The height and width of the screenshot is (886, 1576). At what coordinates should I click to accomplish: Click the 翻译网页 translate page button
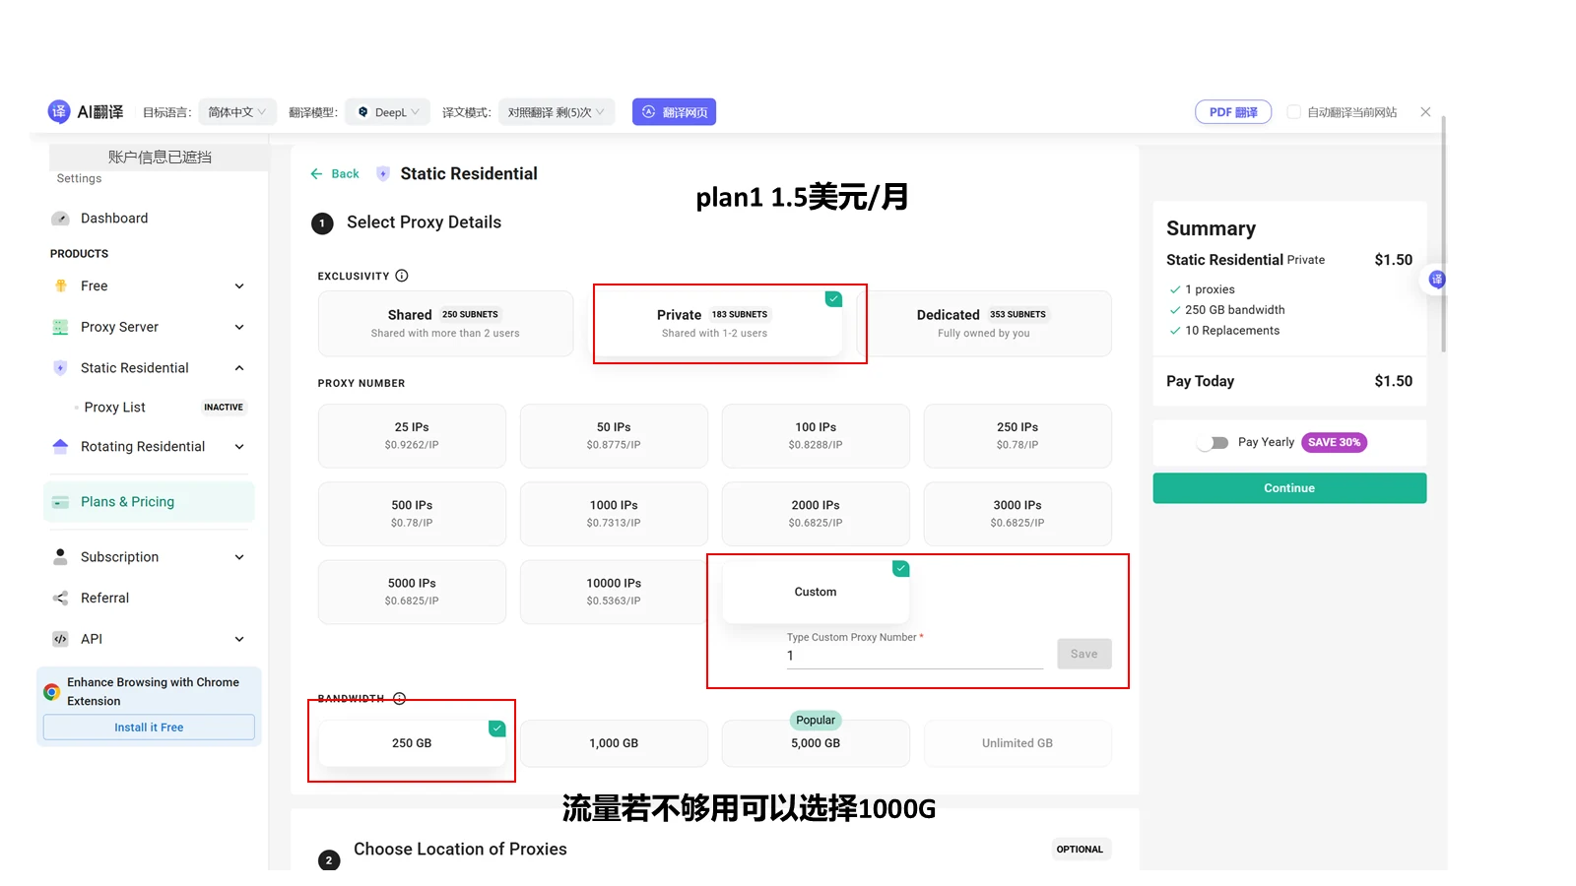(675, 112)
